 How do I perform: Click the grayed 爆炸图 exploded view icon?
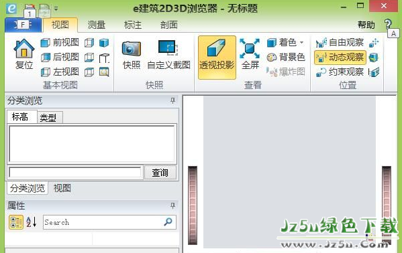coord(272,72)
